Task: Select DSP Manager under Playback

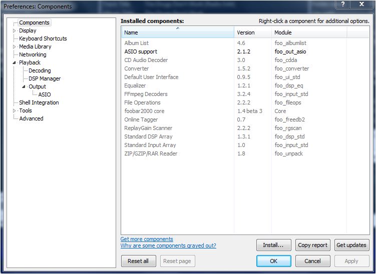Action: click(x=45, y=78)
